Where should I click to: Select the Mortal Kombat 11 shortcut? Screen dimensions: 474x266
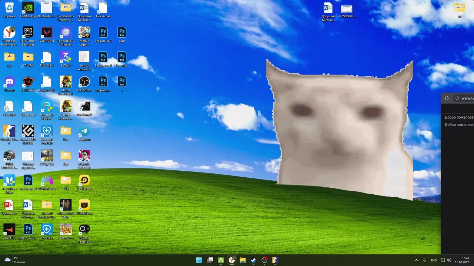(x=66, y=86)
